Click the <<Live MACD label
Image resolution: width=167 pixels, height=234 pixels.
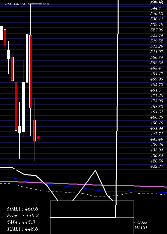[x=141, y=225]
